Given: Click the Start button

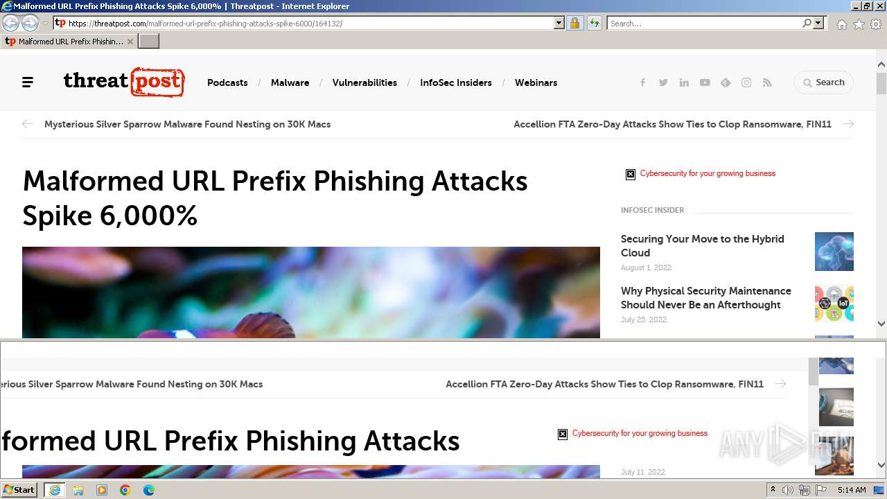Looking at the screenshot, I should (19, 490).
